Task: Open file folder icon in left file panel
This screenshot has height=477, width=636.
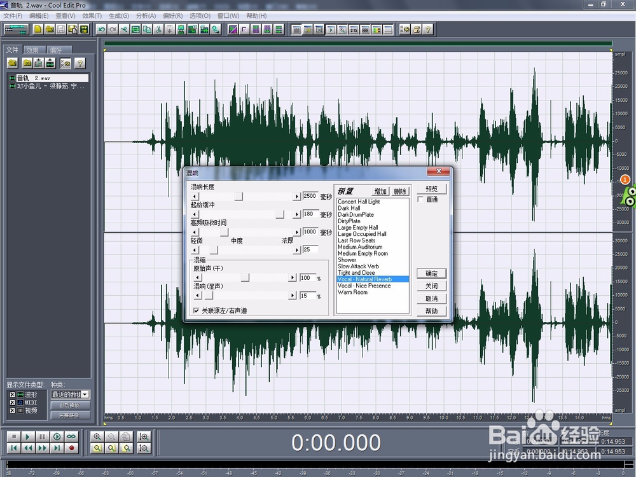Action: click(13, 63)
